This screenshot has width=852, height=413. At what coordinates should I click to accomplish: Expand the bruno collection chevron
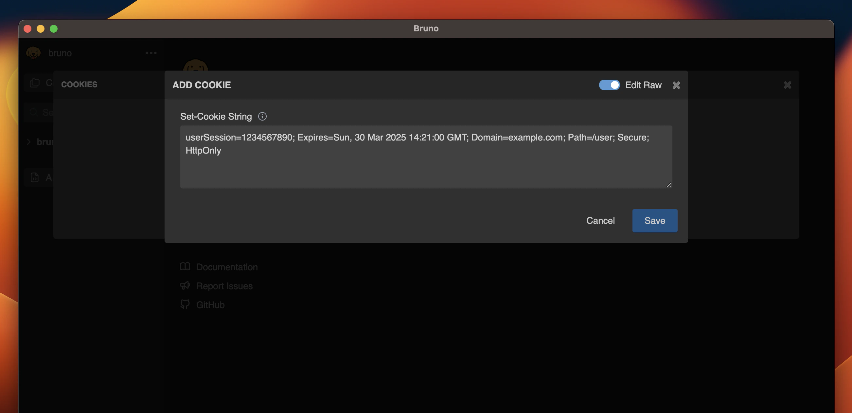(x=29, y=142)
